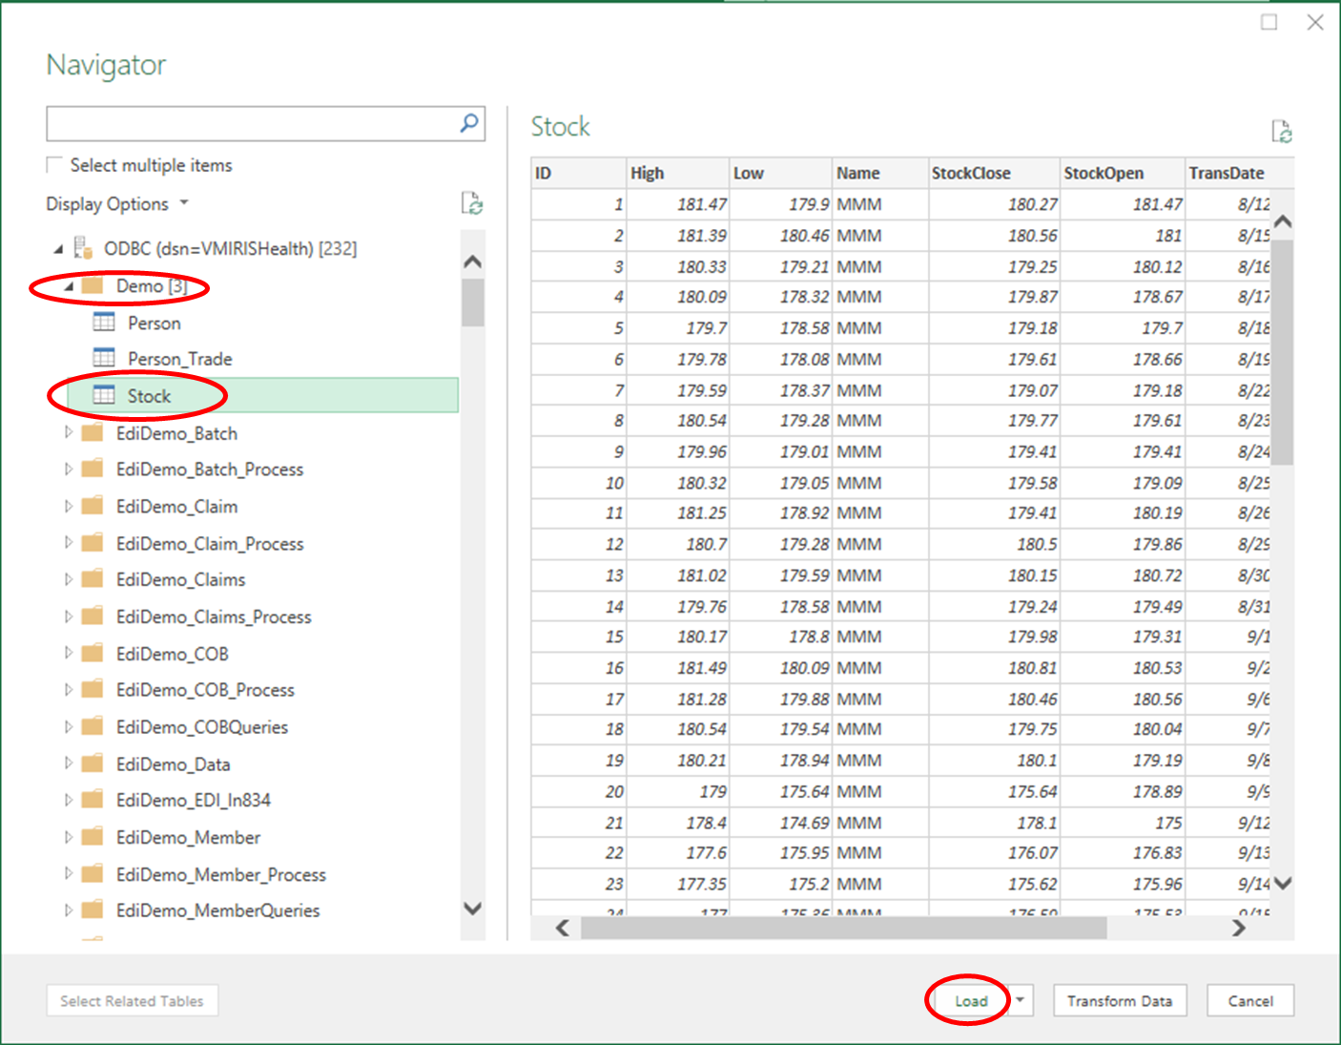The image size is (1341, 1045).
Task: Click the Person table icon
Action: (104, 323)
